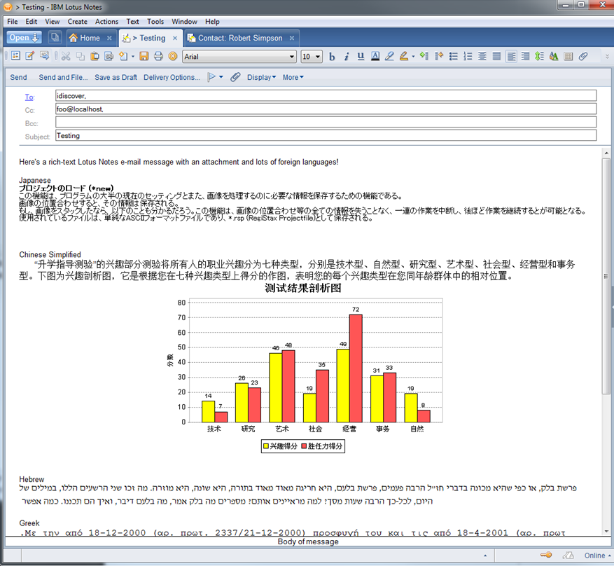Image resolution: width=614 pixels, height=566 pixels.
Task: Open the font size 10 dropdown
Action: [318, 57]
